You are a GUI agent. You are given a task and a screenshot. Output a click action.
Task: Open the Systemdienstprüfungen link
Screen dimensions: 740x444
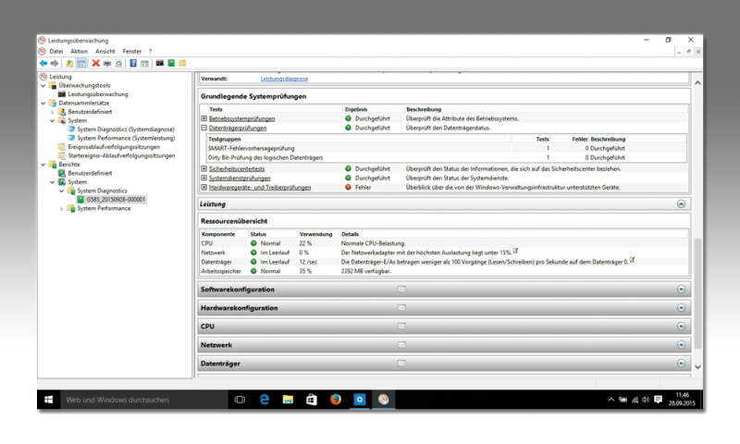pos(240,178)
